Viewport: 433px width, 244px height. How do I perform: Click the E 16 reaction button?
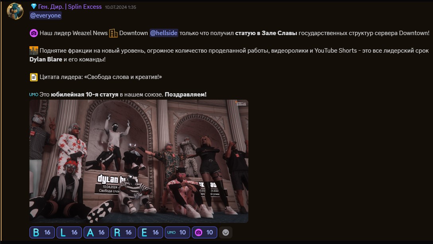150,232
